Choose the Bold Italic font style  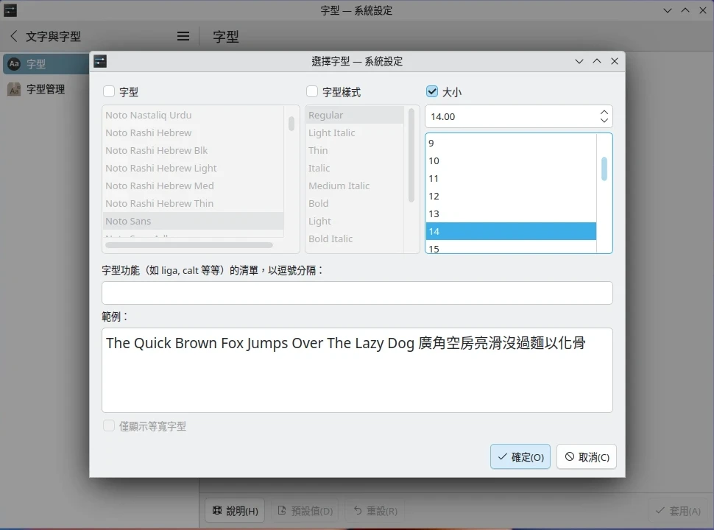click(331, 239)
